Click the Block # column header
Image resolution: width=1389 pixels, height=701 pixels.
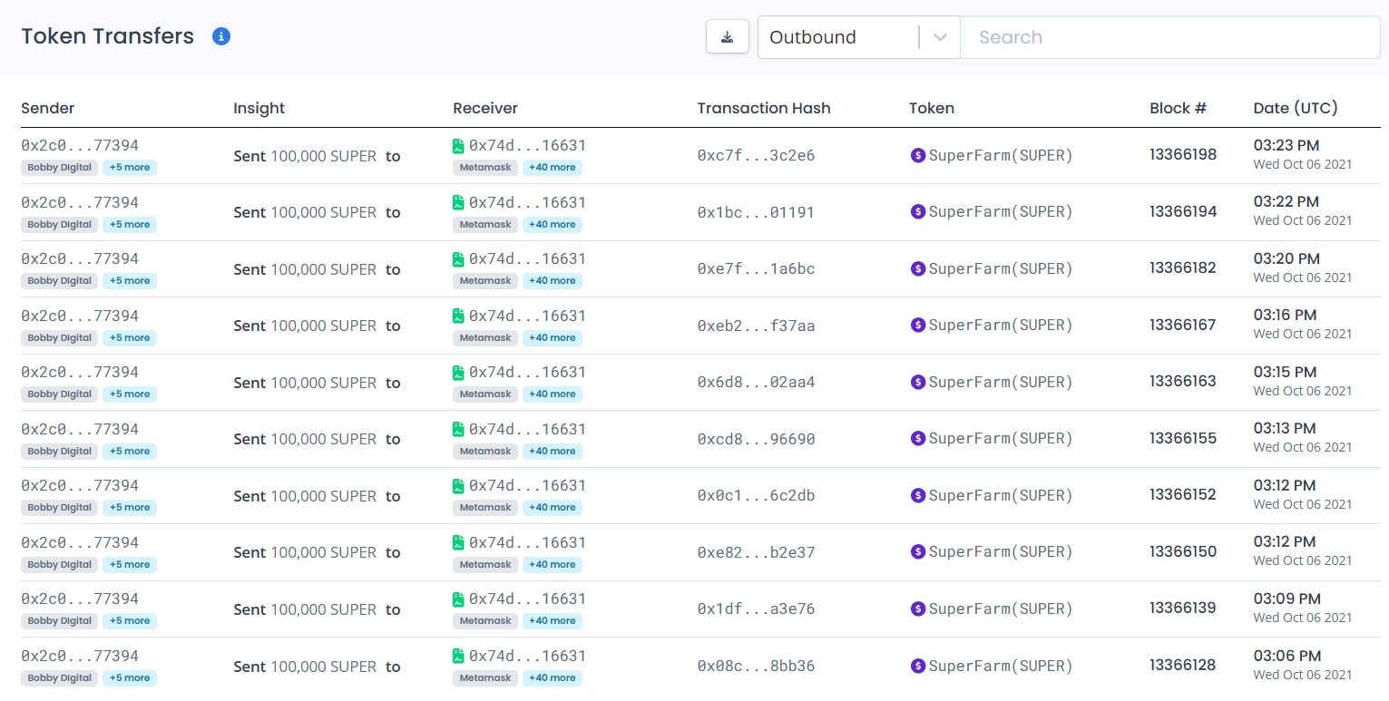point(1178,108)
